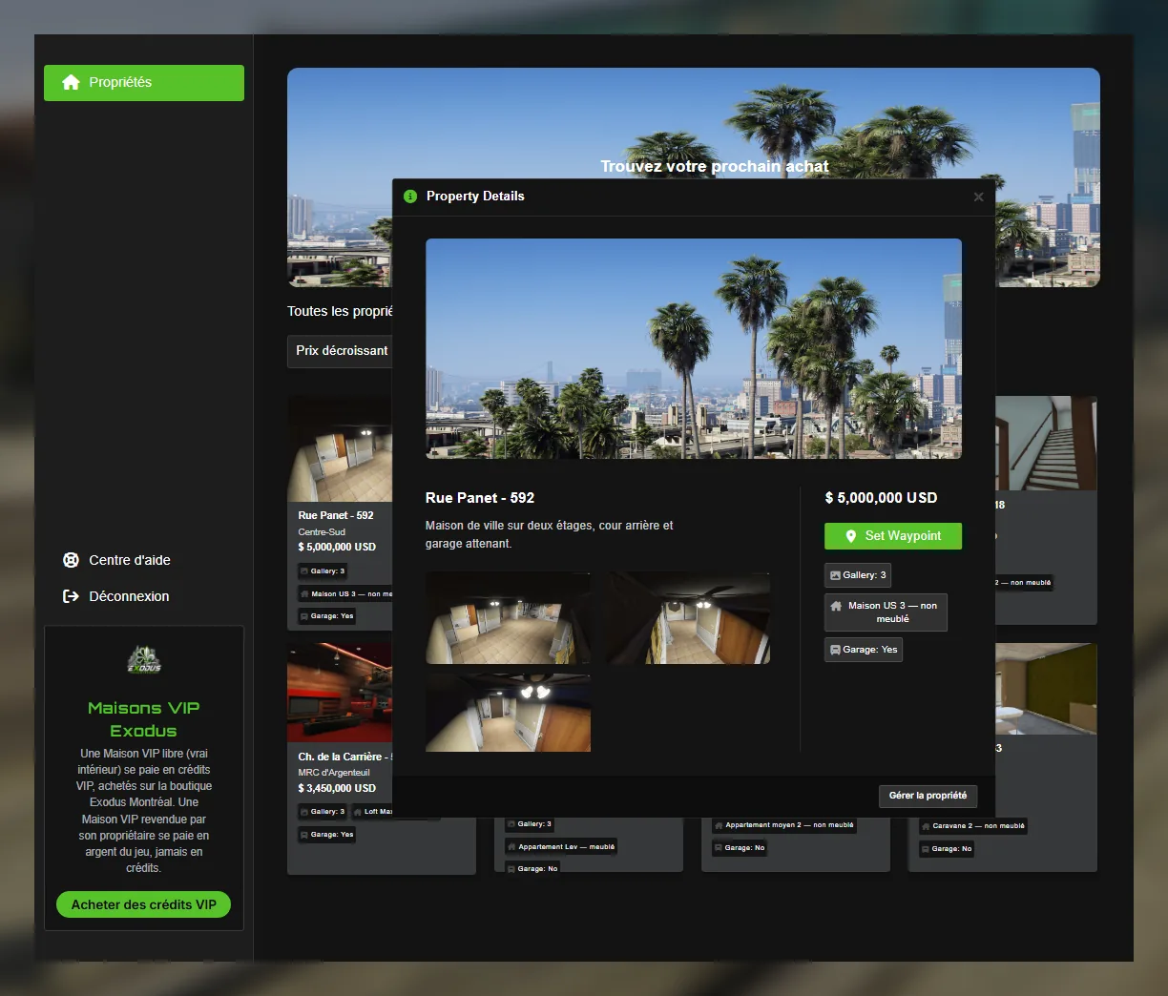Click the Ch. de la Carrière card photo

click(x=340, y=693)
